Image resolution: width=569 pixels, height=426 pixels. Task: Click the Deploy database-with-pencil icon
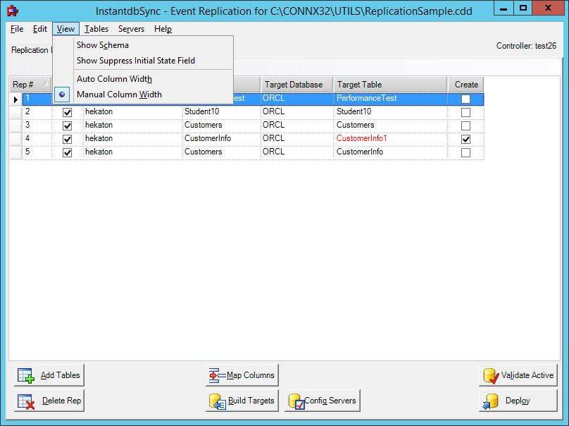491,400
